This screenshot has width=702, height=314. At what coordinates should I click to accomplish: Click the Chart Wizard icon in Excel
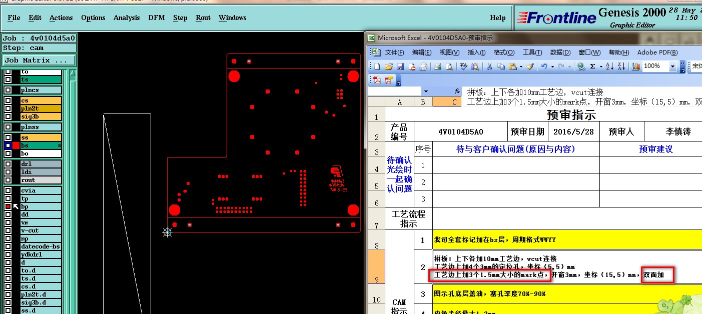click(636, 66)
